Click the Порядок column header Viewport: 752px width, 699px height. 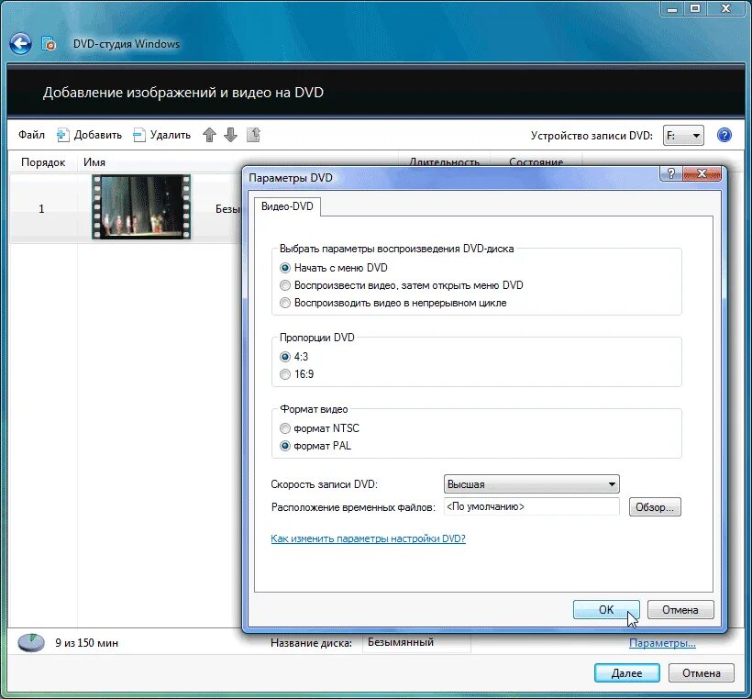[x=43, y=162]
